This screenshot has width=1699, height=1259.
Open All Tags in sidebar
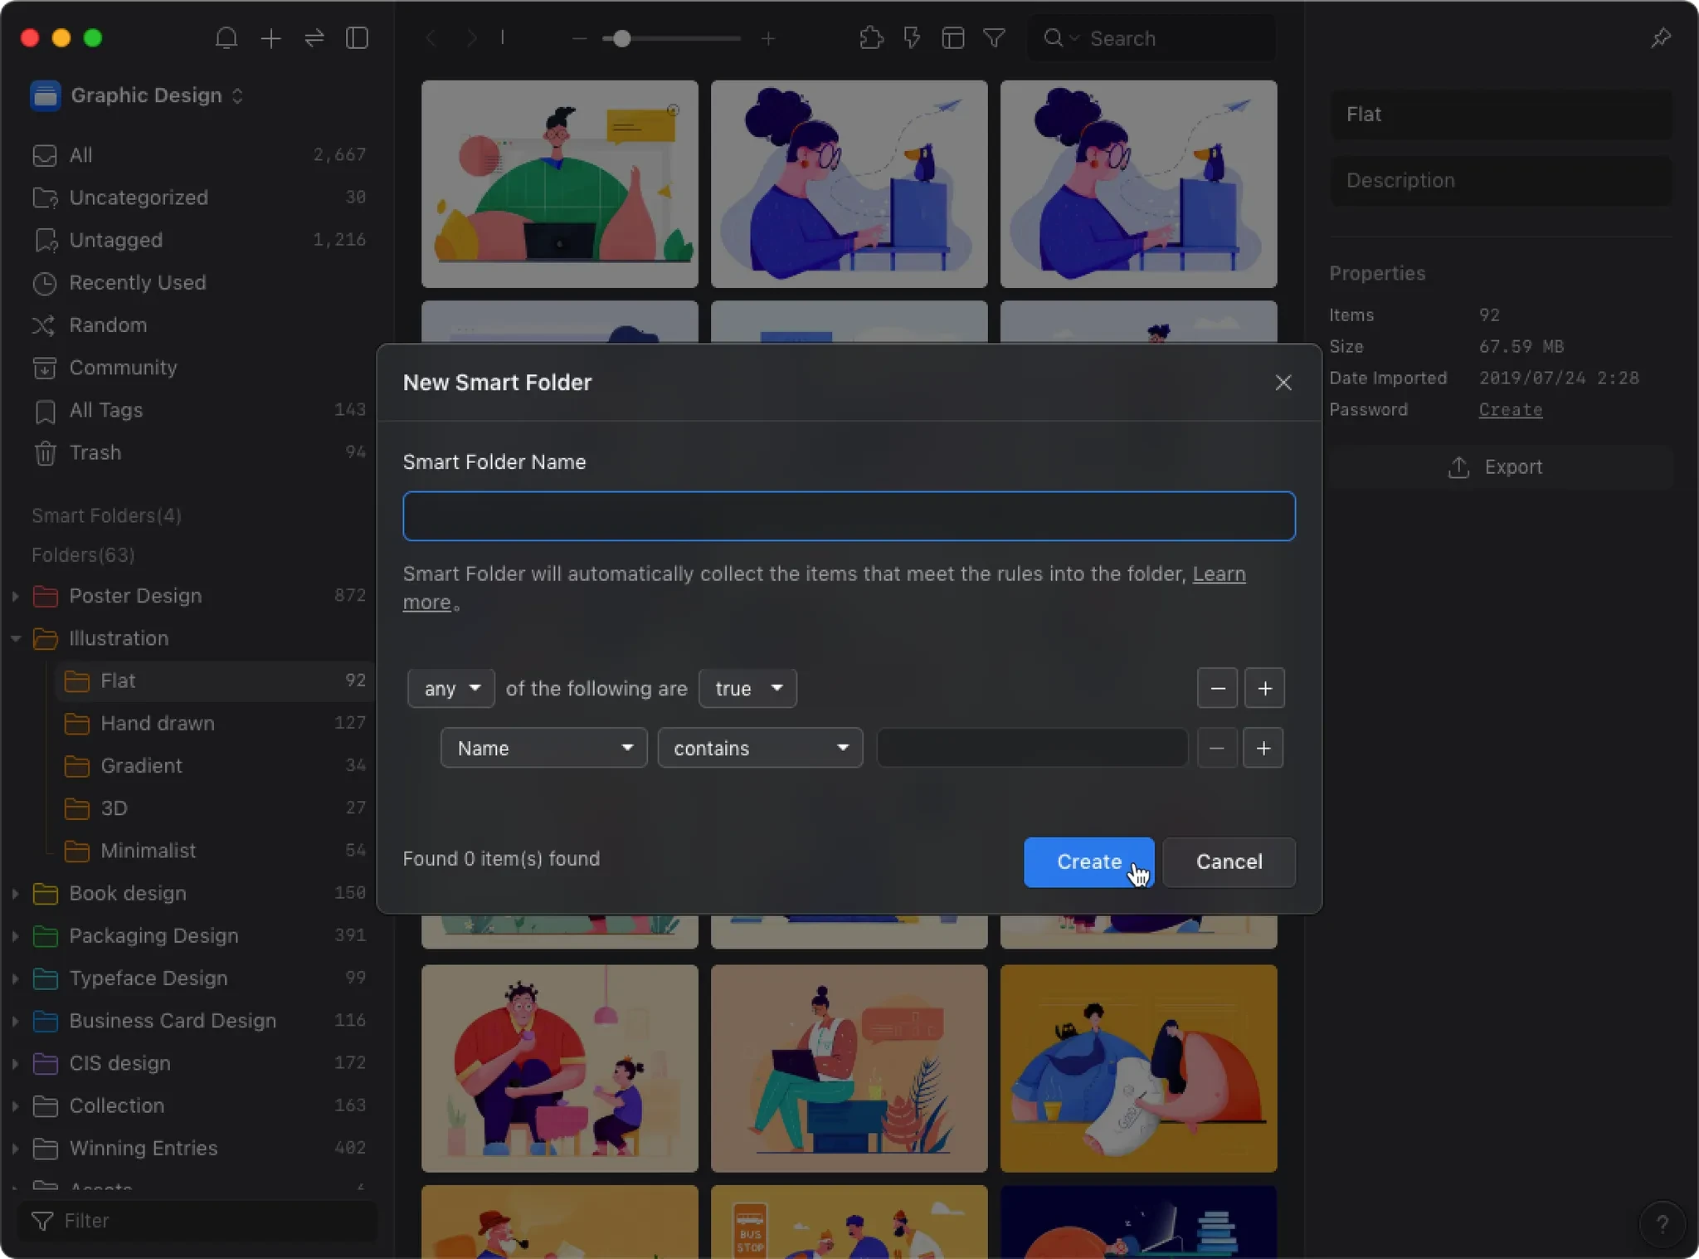199,410
